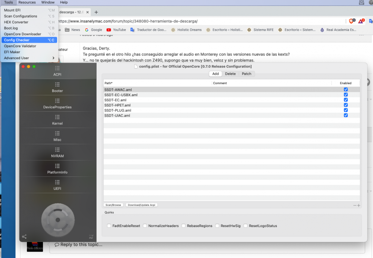Disable SSDT-PLUG.aml enabled checkbox
The image size is (373, 258).
tap(346, 110)
